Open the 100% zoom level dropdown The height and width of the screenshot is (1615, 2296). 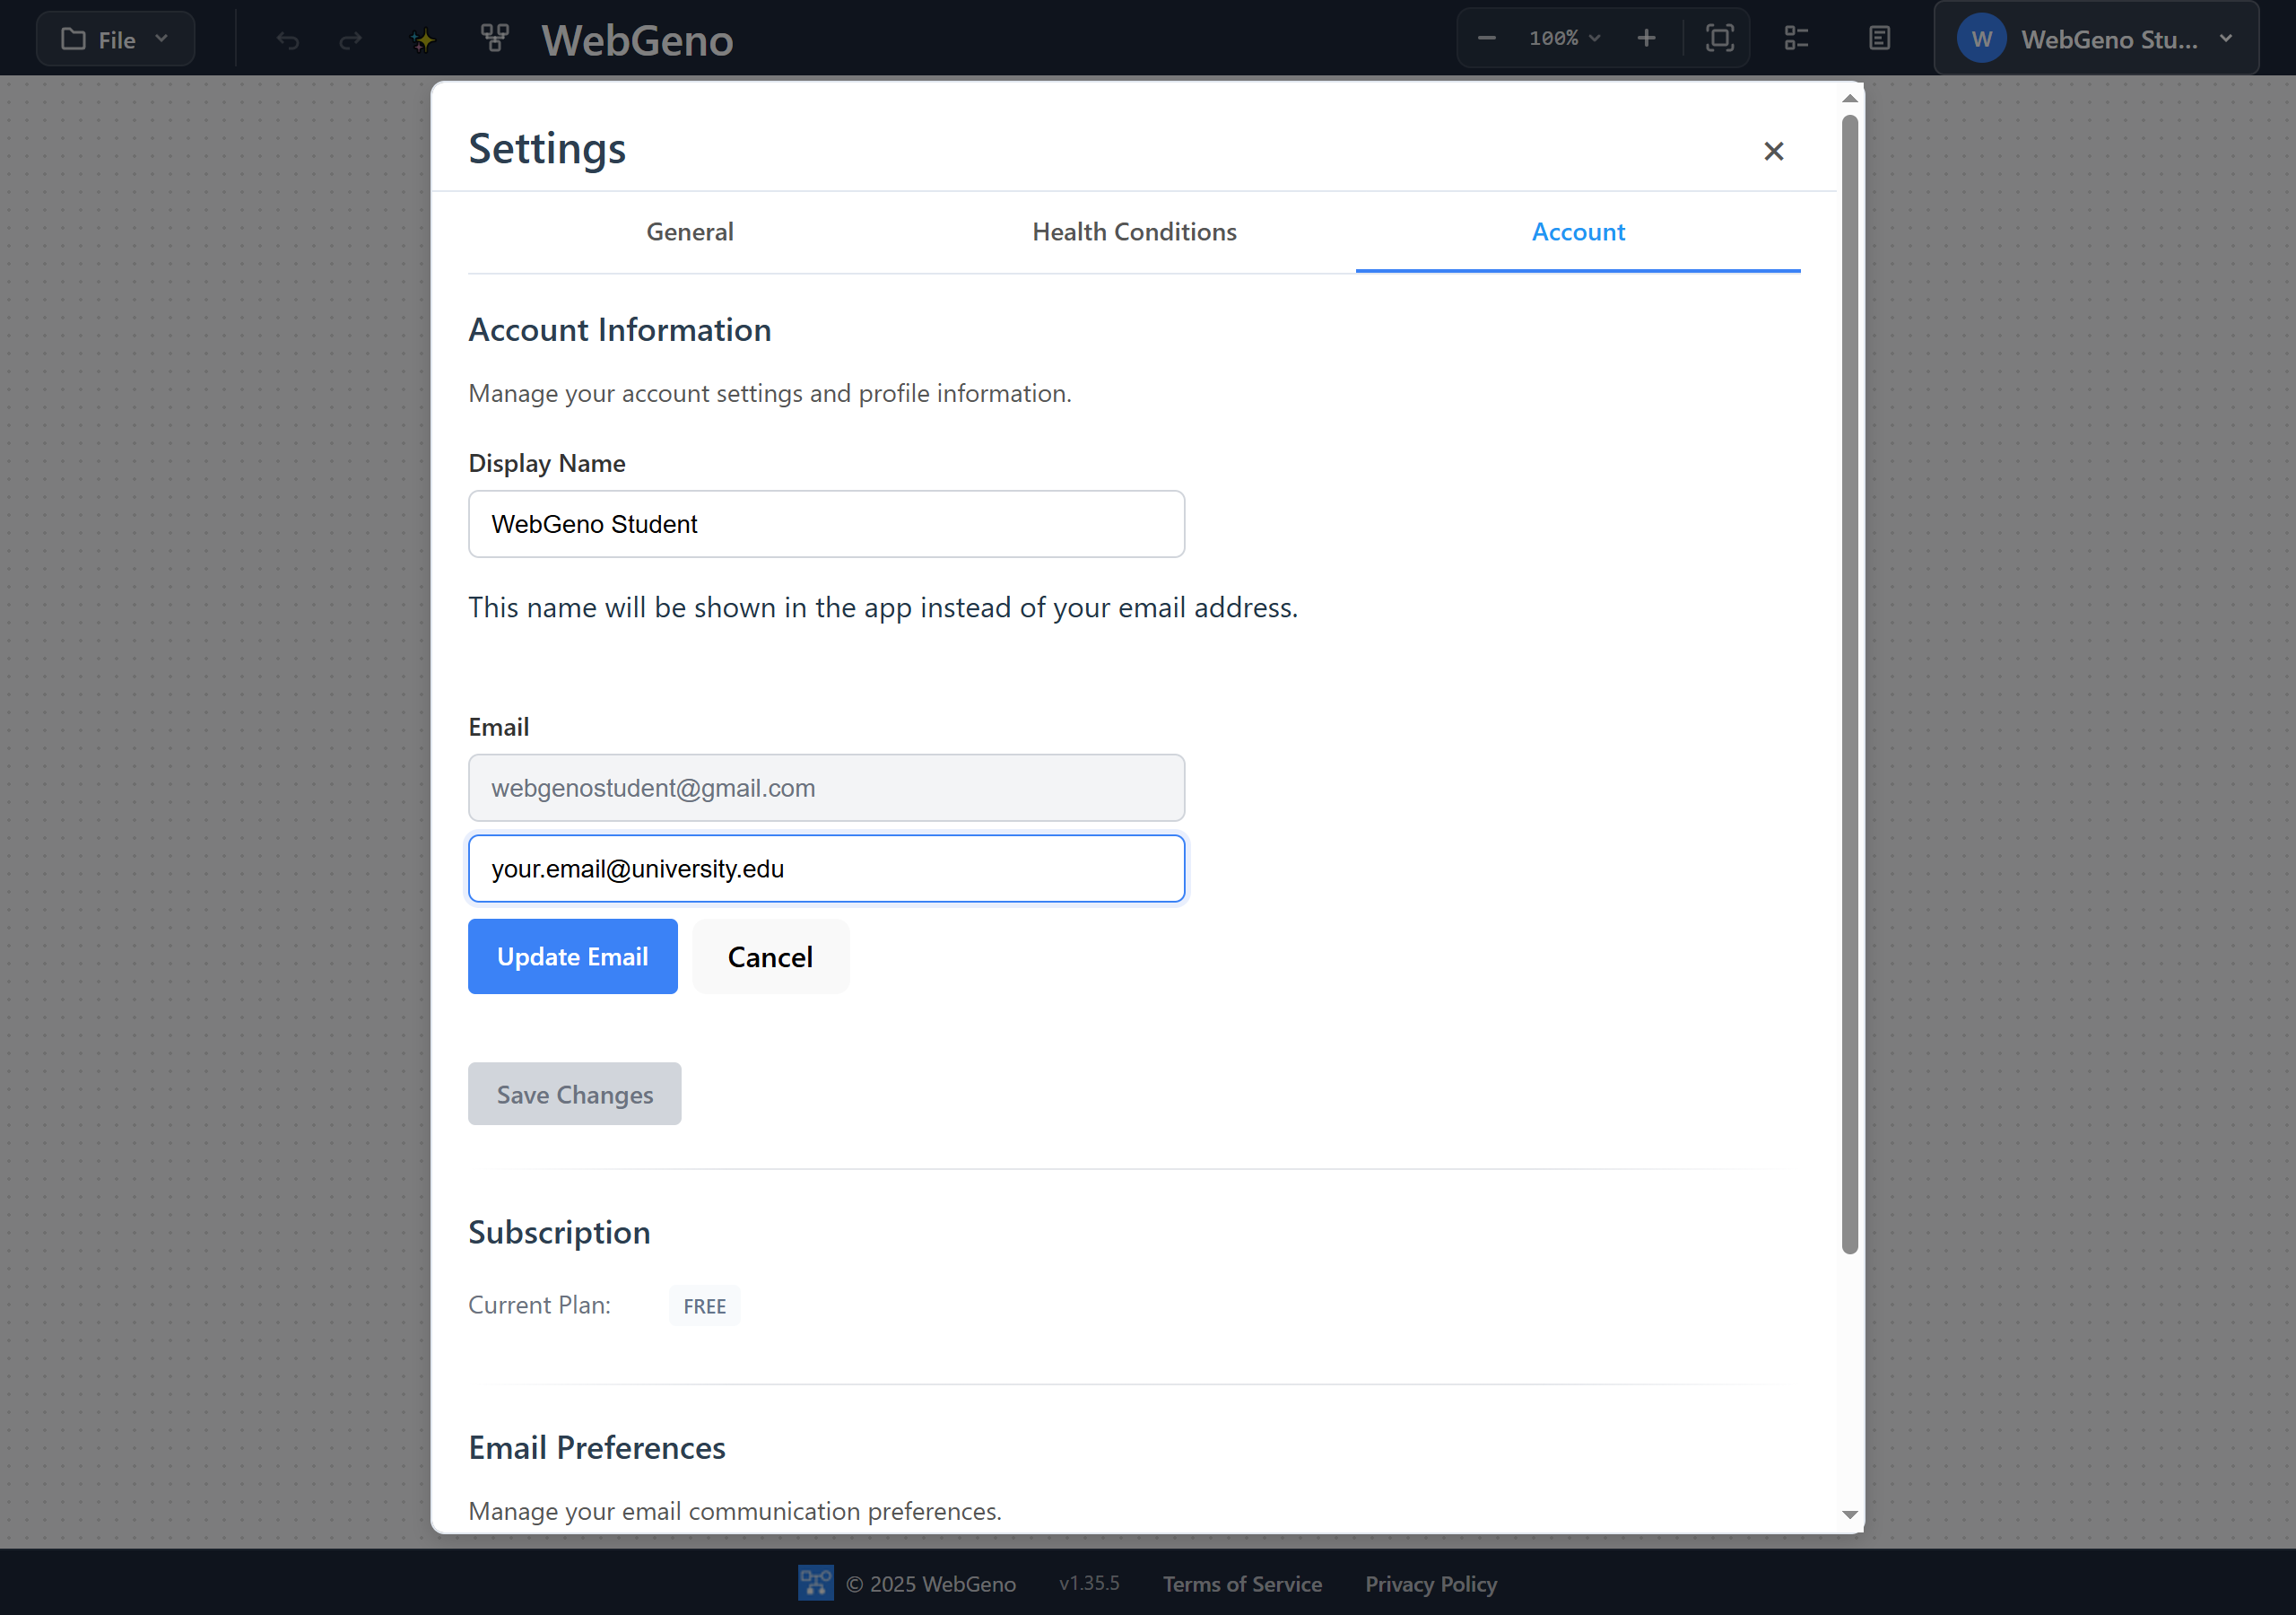[1564, 38]
